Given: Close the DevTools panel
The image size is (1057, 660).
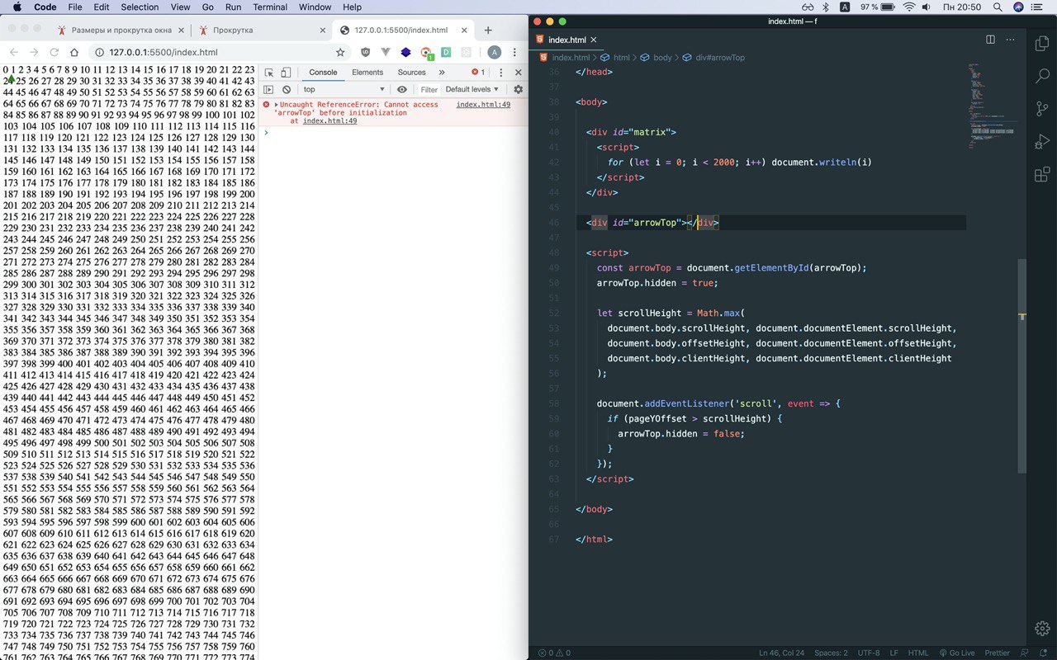Looking at the screenshot, I should point(519,73).
